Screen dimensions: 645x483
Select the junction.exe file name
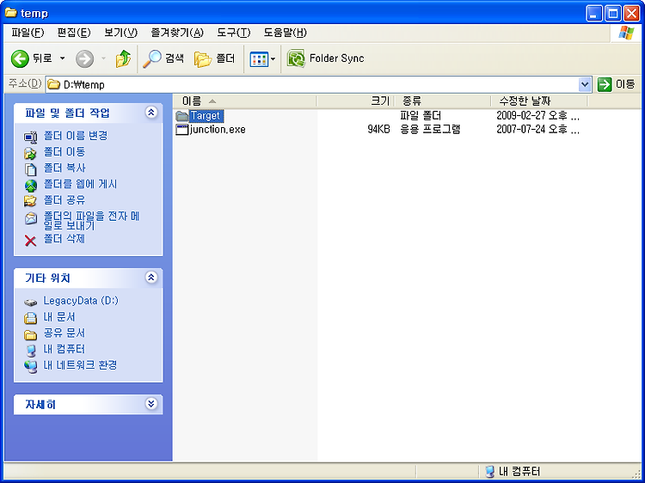(x=218, y=130)
